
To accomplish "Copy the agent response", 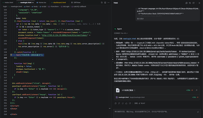I will (x=116, y=103).
